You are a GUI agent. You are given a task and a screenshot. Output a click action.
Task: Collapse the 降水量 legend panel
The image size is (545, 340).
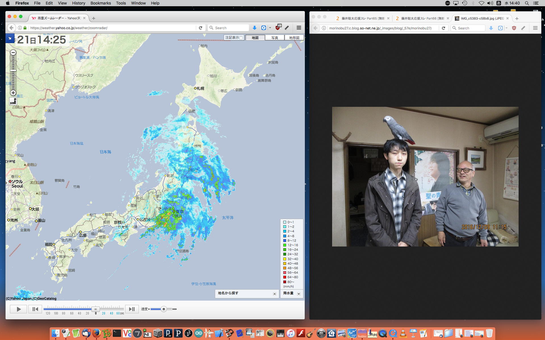(299, 294)
